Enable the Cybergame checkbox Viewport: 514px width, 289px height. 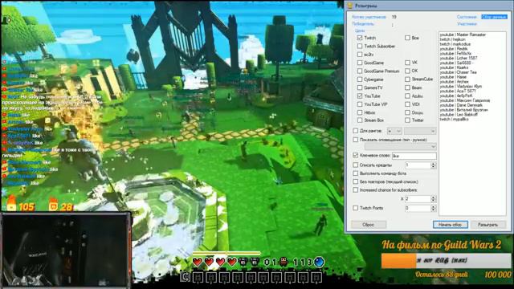[x=360, y=79]
